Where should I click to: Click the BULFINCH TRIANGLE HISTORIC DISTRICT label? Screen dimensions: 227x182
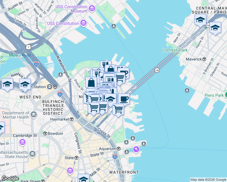click(x=53, y=107)
